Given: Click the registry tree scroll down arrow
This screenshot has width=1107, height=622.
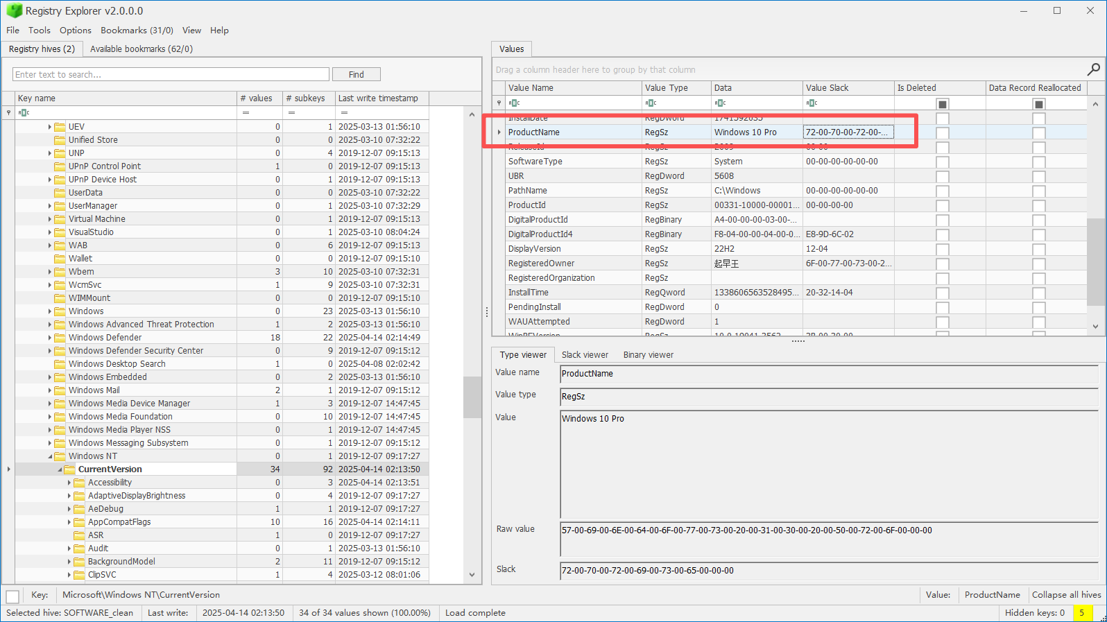Looking at the screenshot, I should click(472, 575).
